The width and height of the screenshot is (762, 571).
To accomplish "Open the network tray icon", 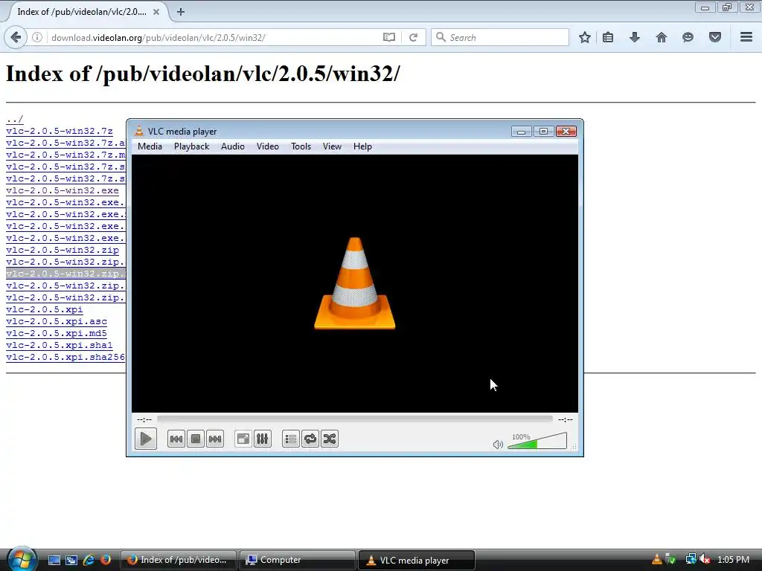I will [x=691, y=559].
